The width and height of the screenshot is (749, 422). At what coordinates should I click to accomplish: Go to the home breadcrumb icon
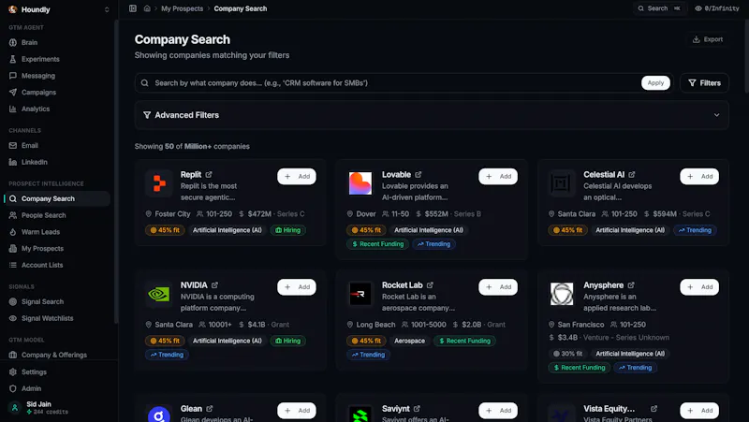tap(147, 8)
